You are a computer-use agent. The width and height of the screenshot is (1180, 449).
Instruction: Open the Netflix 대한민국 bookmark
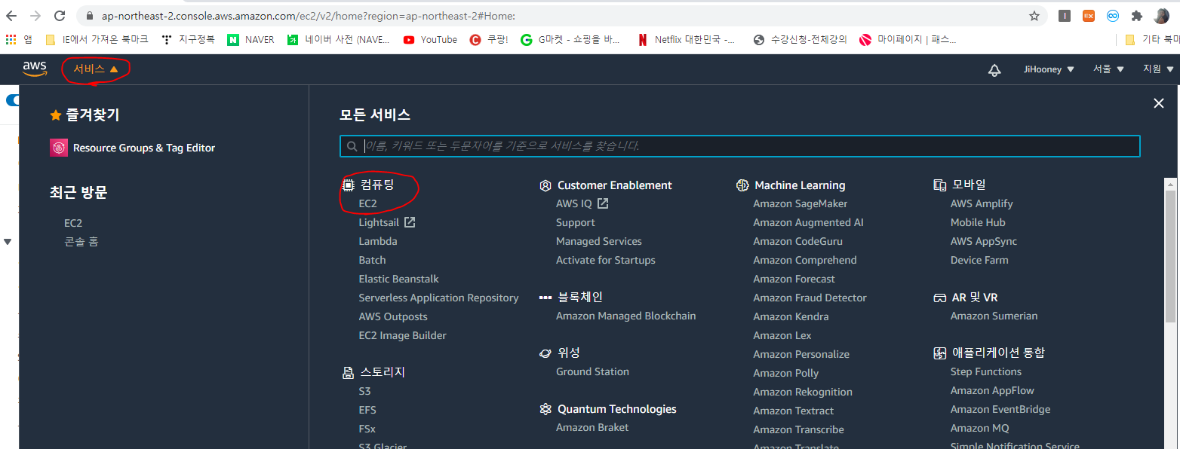point(686,40)
